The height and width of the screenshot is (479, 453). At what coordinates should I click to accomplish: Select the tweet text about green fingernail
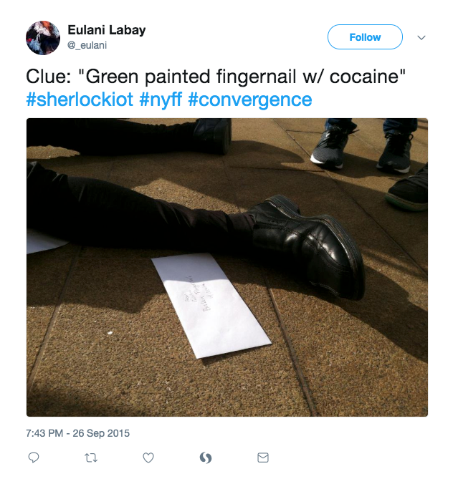tap(216, 76)
